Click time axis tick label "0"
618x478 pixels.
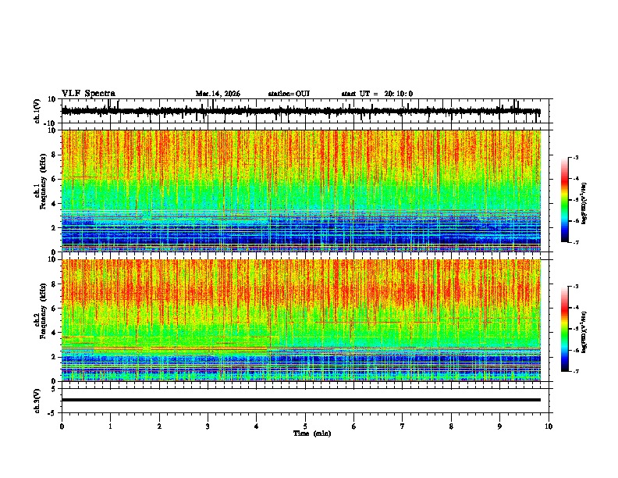(62, 426)
